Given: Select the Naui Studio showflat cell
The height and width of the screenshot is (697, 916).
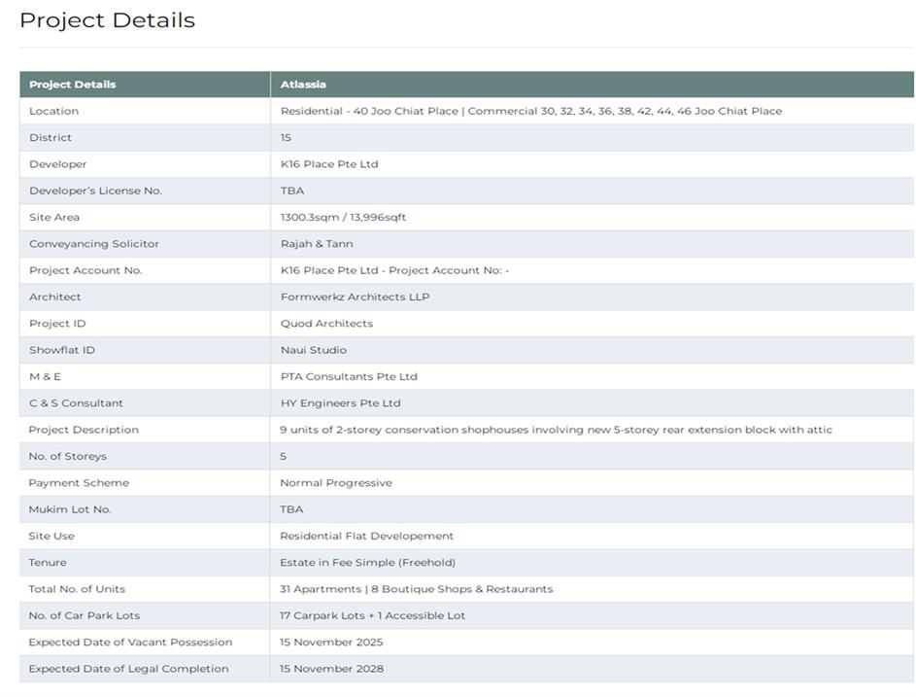Looking at the screenshot, I should pyautogui.click(x=313, y=350).
